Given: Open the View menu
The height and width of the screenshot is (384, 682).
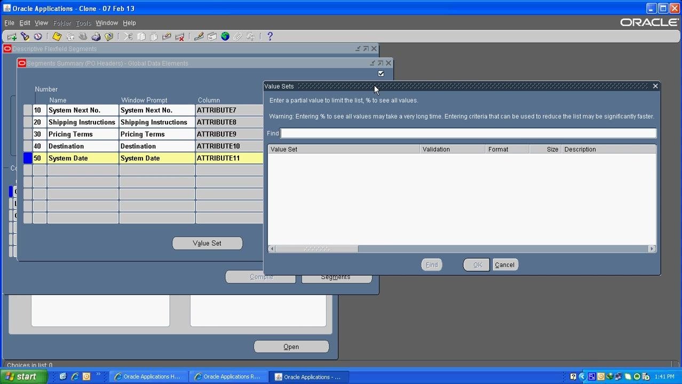Looking at the screenshot, I should [x=41, y=23].
